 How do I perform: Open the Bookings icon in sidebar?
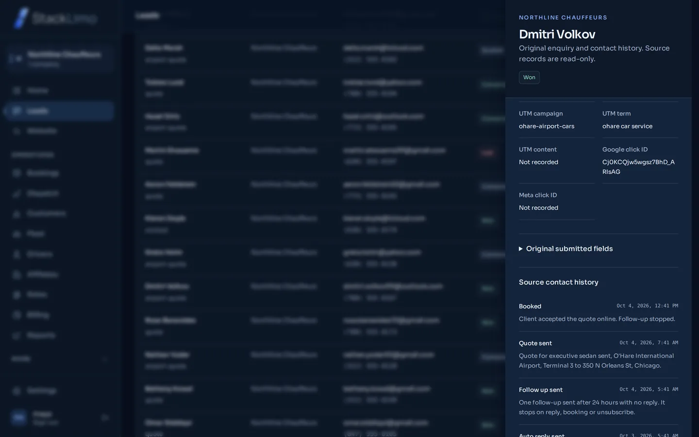[x=17, y=173]
